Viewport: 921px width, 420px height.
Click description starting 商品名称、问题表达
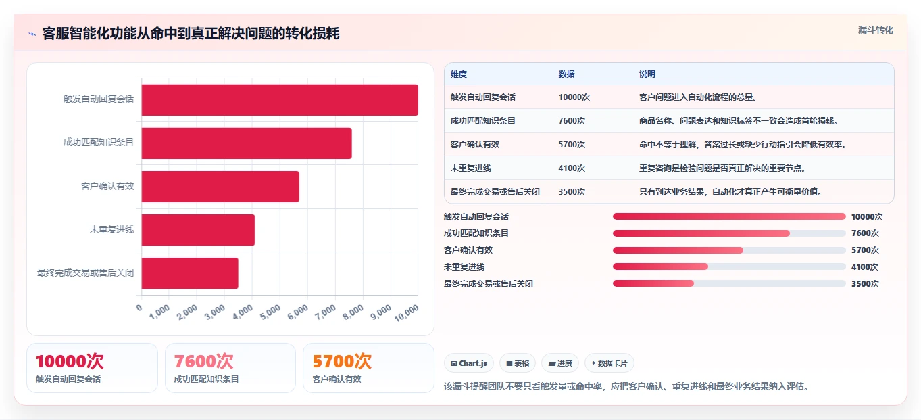tap(739, 121)
